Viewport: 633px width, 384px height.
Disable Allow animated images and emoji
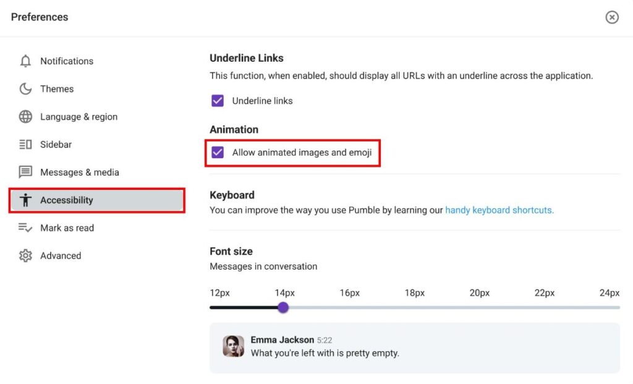[218, 152]
